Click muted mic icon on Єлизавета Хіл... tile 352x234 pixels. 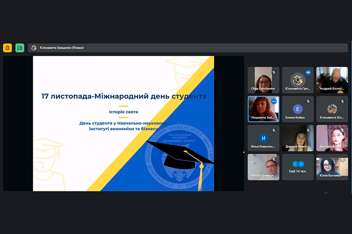343,101
